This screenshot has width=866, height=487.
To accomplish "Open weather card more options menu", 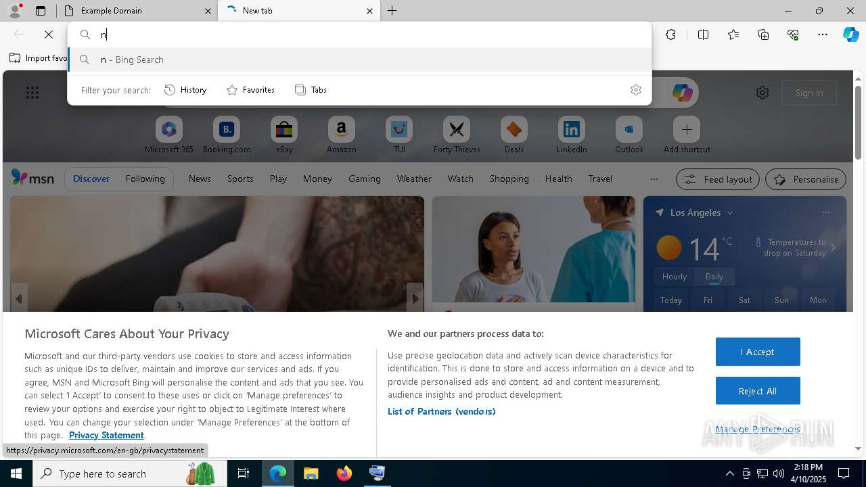I will point(825,212).
